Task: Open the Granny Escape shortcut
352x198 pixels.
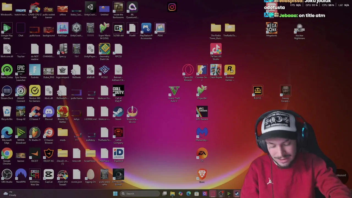Action: point(285,94)
